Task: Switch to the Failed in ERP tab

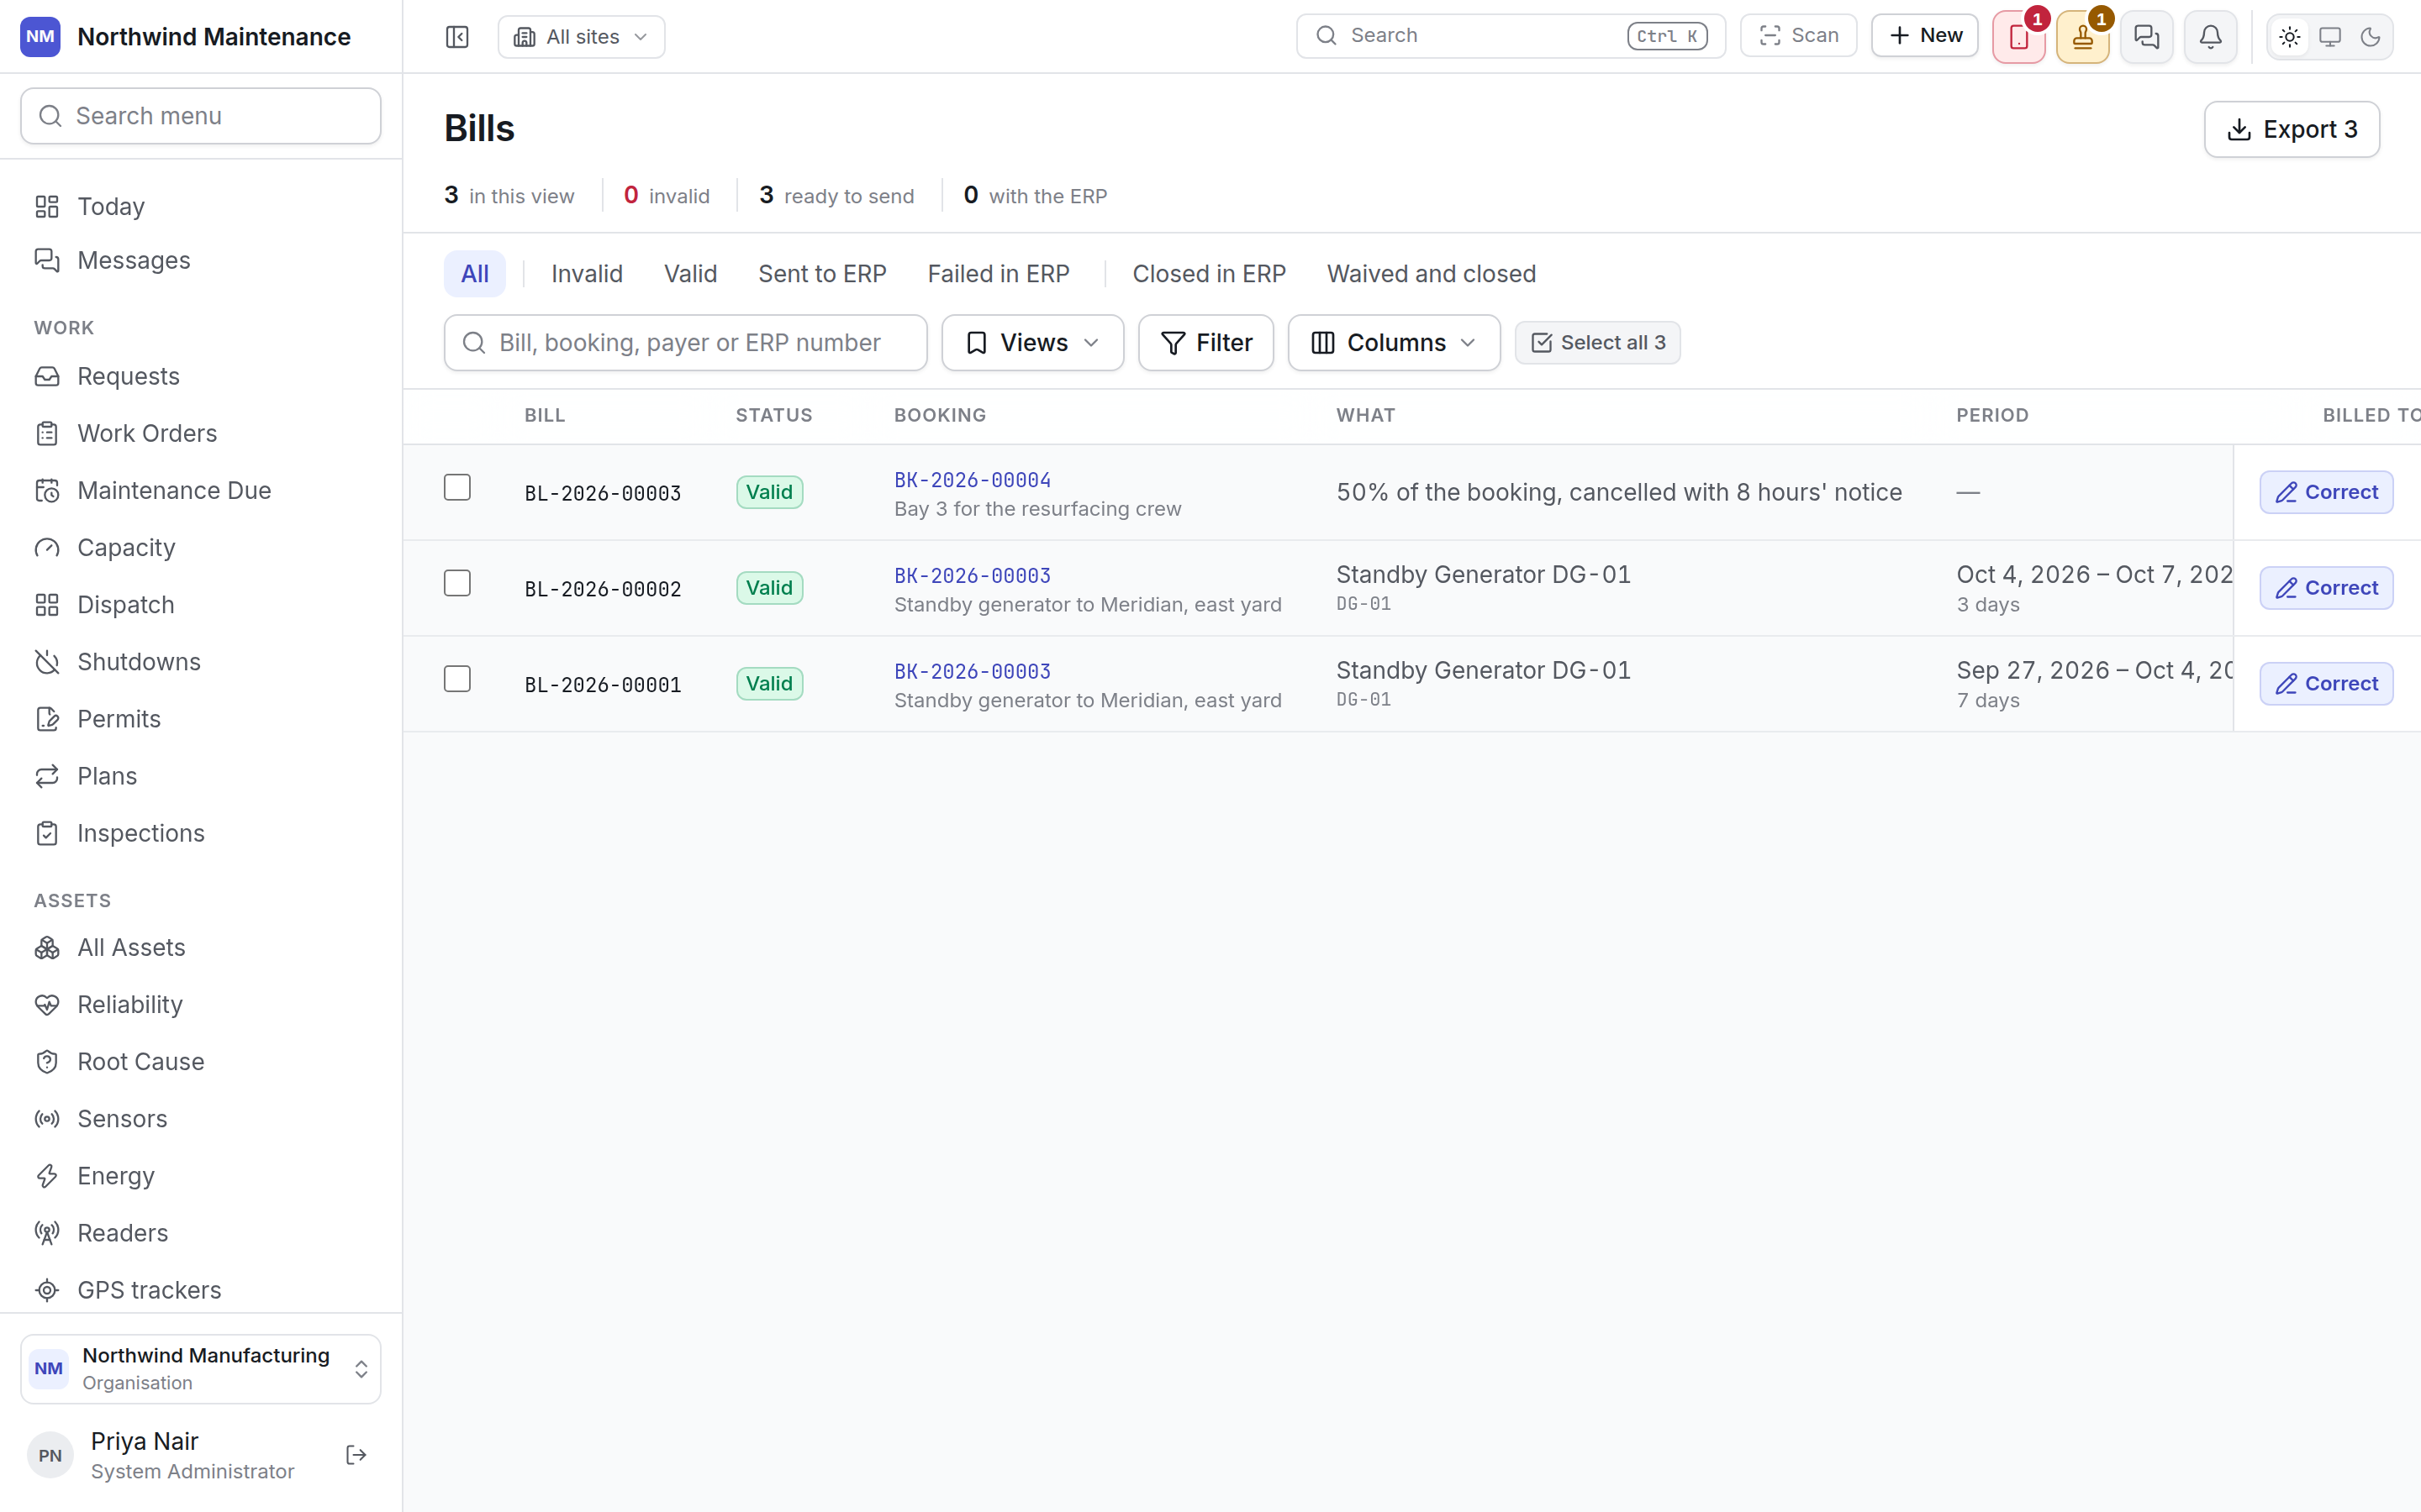Action: tap(998, 274)
